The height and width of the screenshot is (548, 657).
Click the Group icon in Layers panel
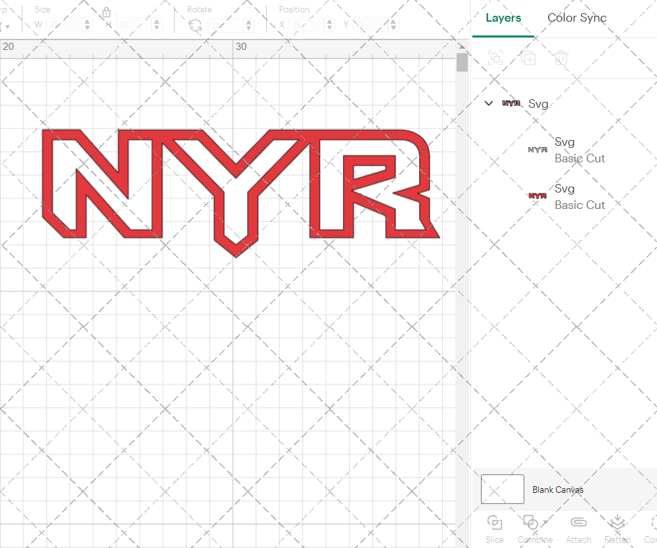point(495,58)
